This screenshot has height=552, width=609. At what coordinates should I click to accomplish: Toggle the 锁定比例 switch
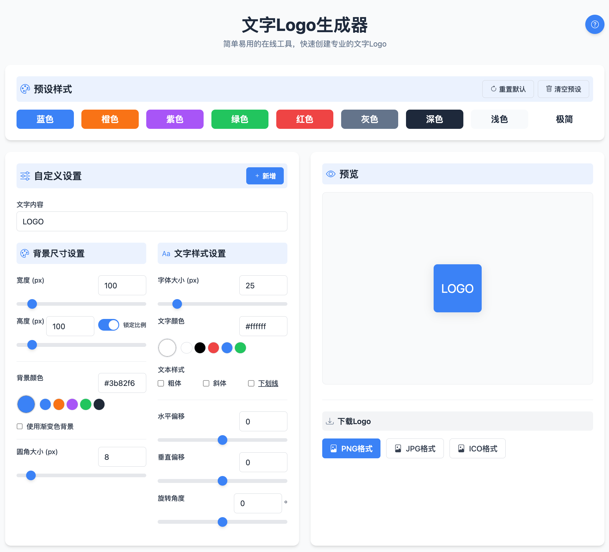tap(108, 325)
